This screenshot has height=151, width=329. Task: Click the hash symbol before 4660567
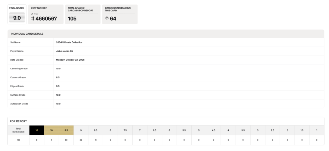(33, 19)
